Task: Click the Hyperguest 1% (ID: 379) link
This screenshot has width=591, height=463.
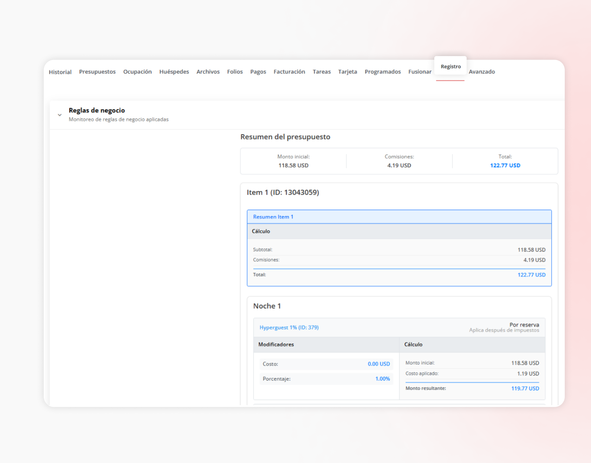Action: pos(289,327)
